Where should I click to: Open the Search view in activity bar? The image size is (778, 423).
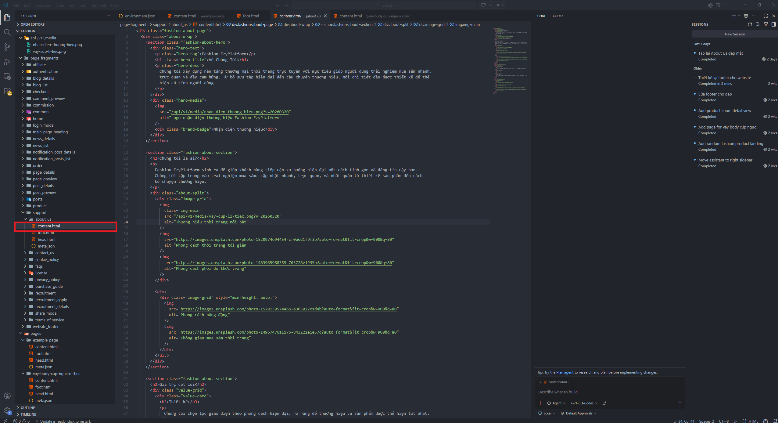pyautogui.click(x=7, y=32)
